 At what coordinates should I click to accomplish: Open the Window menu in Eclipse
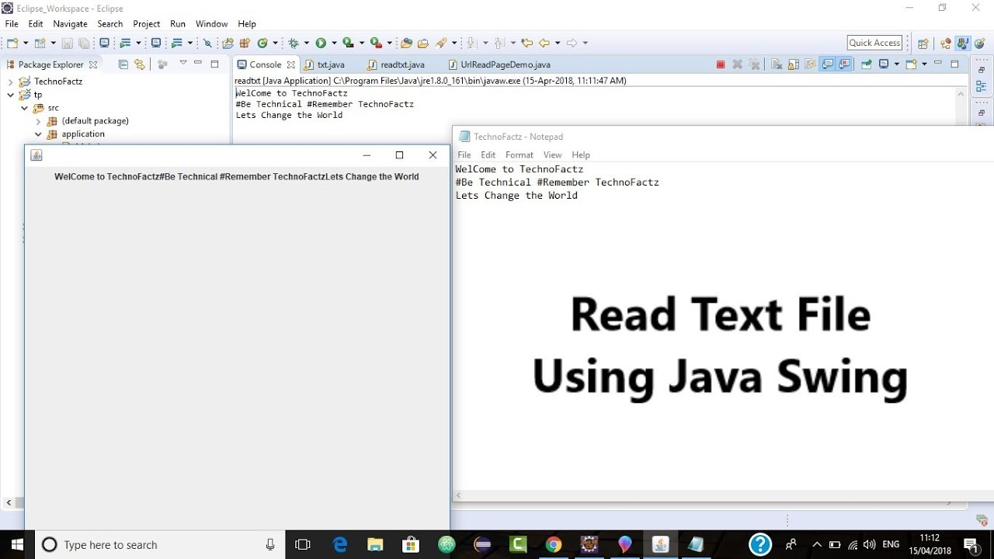[211, 24]
